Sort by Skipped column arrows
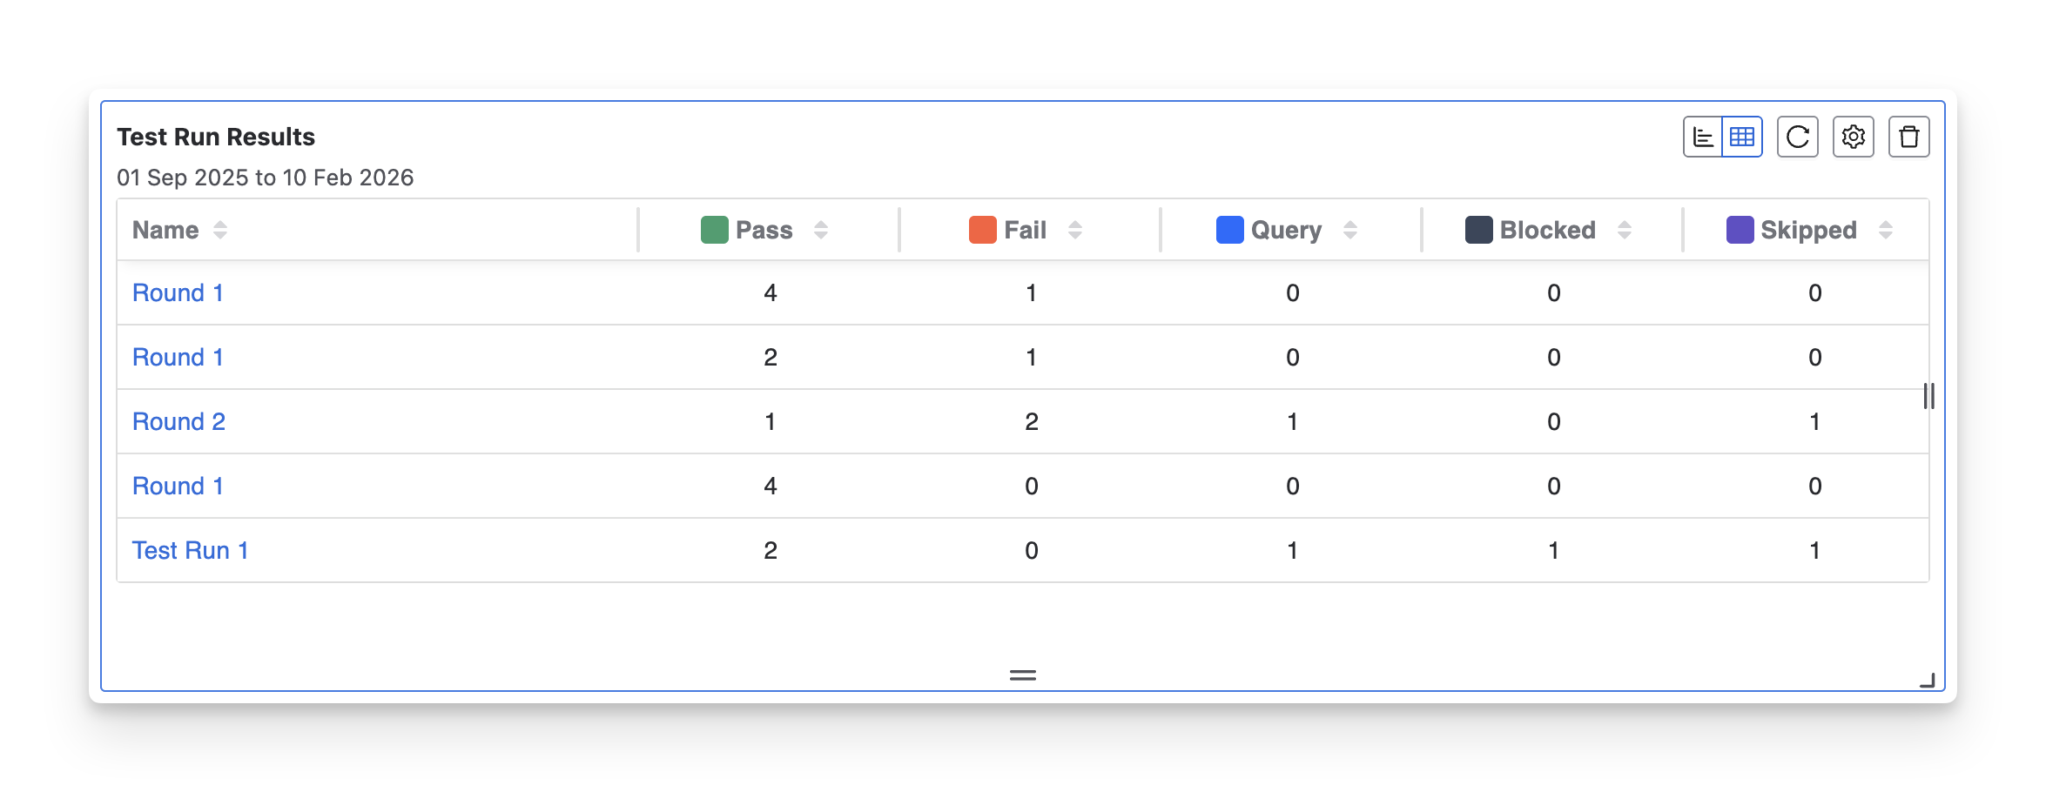The image size is (2046, 792). click(x=1886, y=230)
